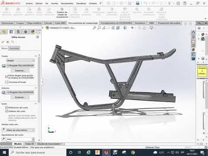Open the FeatureManager design tree tab icon
This screenshot has width=208, height=156.
point(4,32)
